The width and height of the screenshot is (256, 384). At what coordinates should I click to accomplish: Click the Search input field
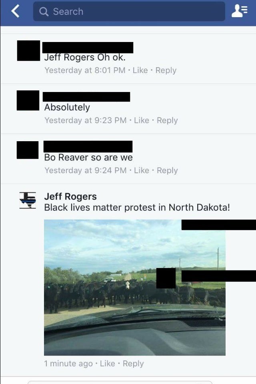[x=129, y=12]
